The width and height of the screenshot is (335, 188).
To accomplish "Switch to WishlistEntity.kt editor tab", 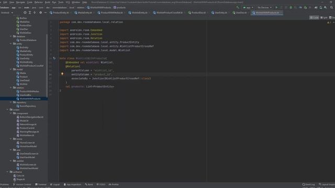I will pos(139,13).
